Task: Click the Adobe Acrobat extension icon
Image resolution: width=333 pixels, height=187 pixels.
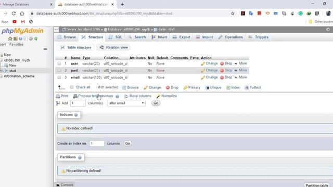Action: [x=243, y=14]
